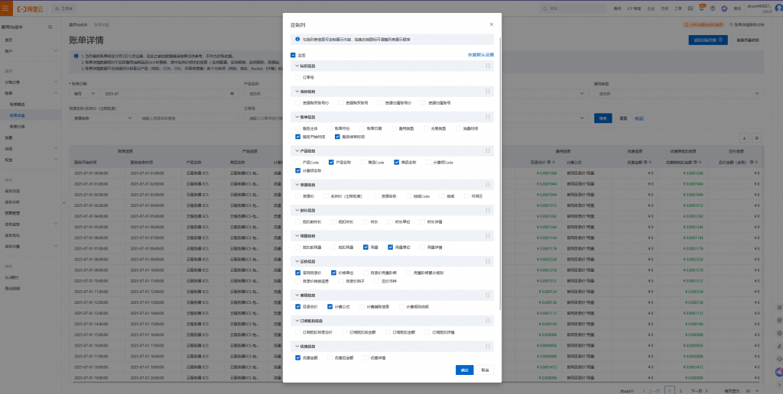Screen dimensions: 783x394
Task: Enable the 优惠后金额 checkbox
Action: (330, 357)
